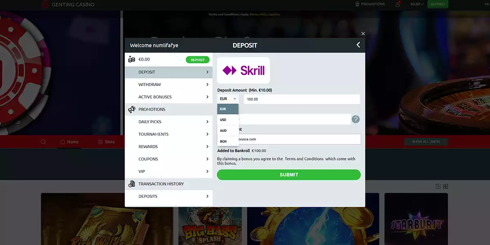Select USD from the currency list
Image resolution: width=490 pixels, height=245 pixels.
[x=228, y=120]
